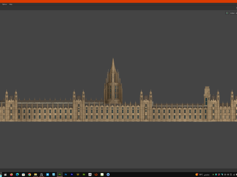Switch to Premiere Pro in the taskbar
The image size is (237, 177).
[x=72, y=175]
